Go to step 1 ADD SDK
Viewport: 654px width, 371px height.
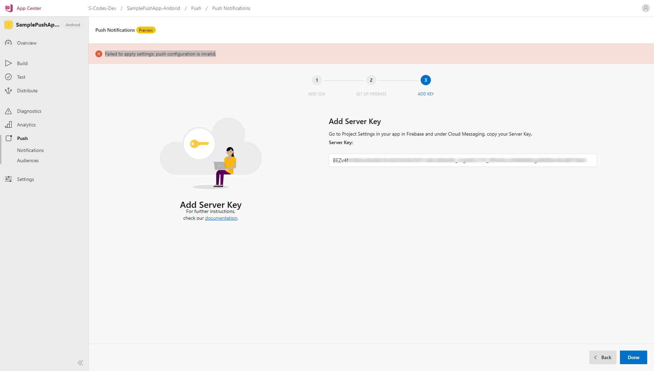(x=316, y=80)
